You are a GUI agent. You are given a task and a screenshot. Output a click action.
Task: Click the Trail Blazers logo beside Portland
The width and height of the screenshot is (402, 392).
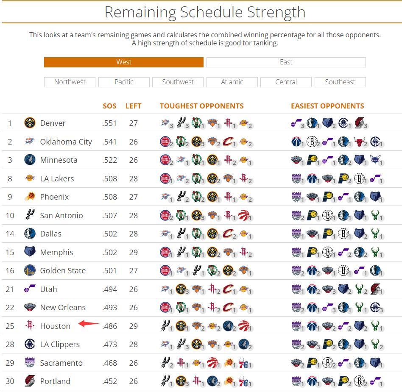point(30,381)
